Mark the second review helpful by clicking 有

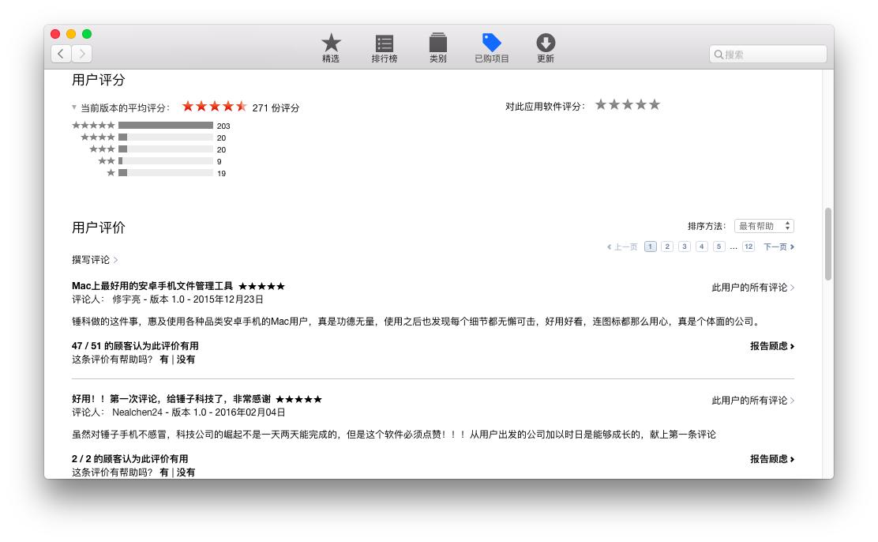click(167, 472)
